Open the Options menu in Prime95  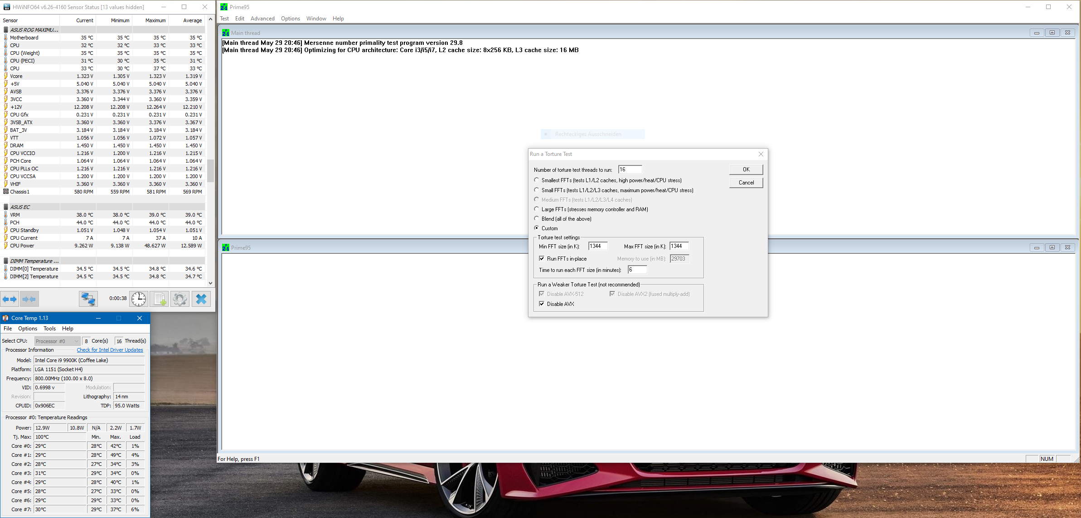click(x=290, y=19)
